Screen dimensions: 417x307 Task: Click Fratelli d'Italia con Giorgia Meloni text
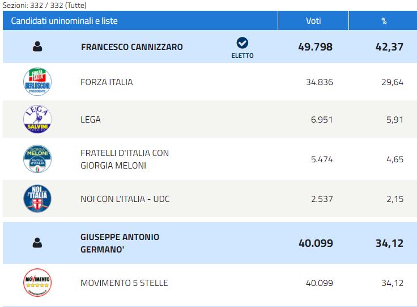click(125, 159)
